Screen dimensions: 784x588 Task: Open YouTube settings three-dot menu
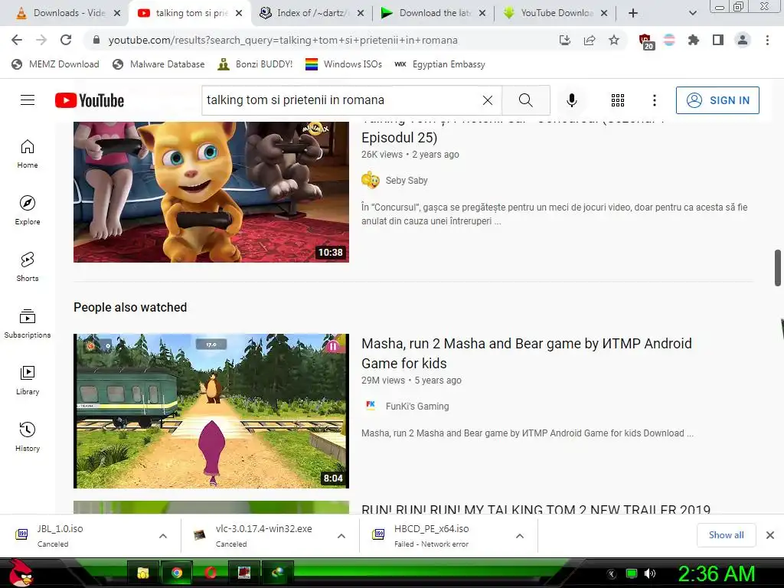coord(654,100)
